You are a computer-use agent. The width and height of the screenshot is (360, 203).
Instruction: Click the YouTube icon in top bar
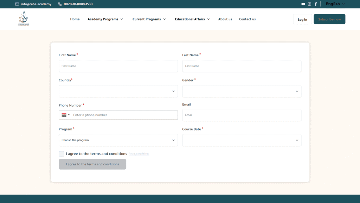303,4
